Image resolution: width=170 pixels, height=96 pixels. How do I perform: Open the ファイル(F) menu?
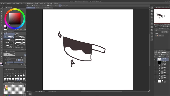(x=3, y=3)
